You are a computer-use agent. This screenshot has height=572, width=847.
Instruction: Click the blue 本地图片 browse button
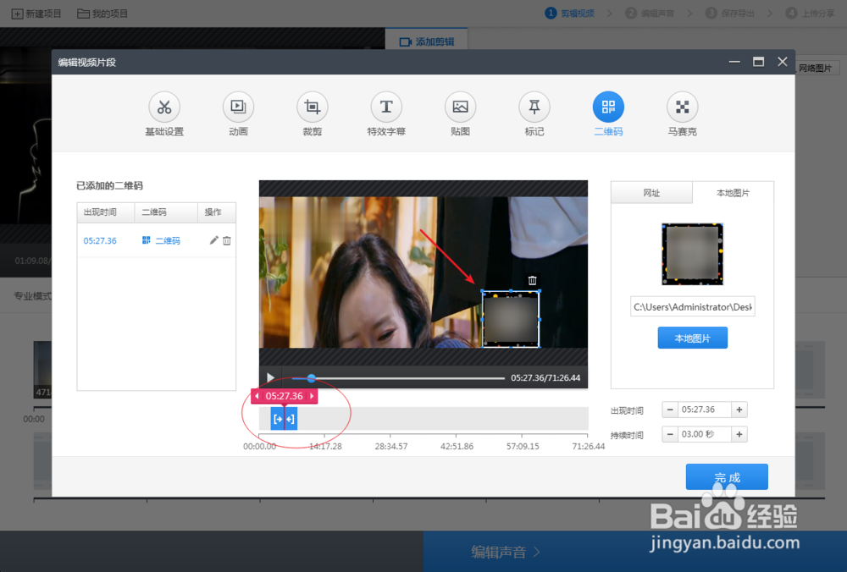coord(693,338)
